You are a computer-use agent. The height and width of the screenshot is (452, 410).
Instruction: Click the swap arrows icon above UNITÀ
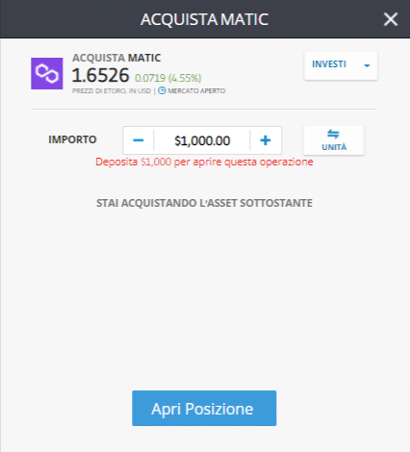(333, 134)
